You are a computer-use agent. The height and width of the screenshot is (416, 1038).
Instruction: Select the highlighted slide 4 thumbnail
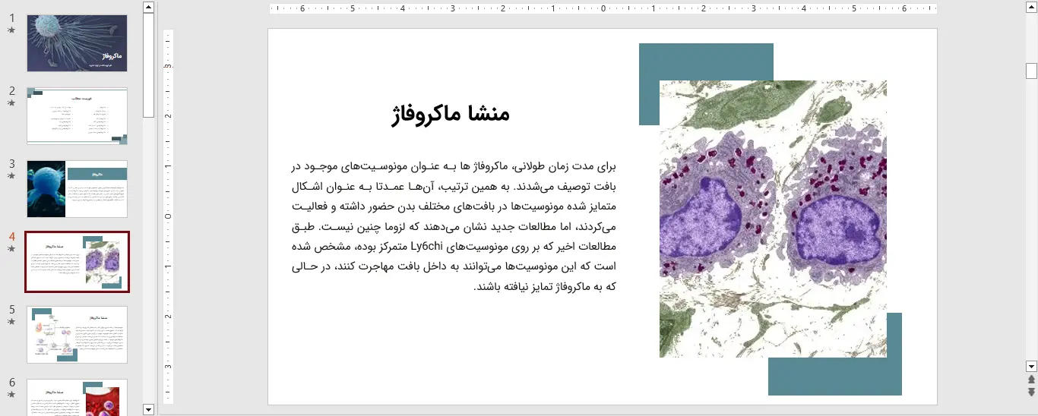tap(78, 262)
